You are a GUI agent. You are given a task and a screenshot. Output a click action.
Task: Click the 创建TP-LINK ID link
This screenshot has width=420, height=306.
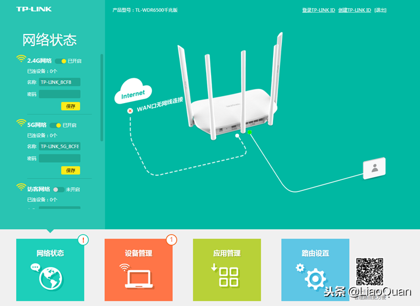(354, 10)
